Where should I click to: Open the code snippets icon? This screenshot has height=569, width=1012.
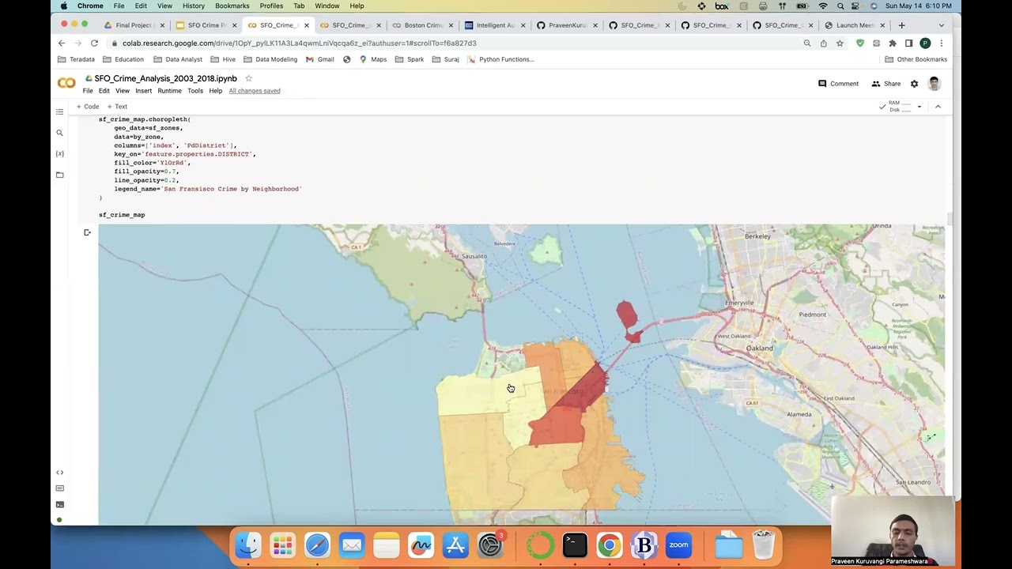tap(59, 473)
